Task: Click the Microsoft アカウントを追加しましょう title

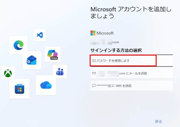Action: (131, 12)
